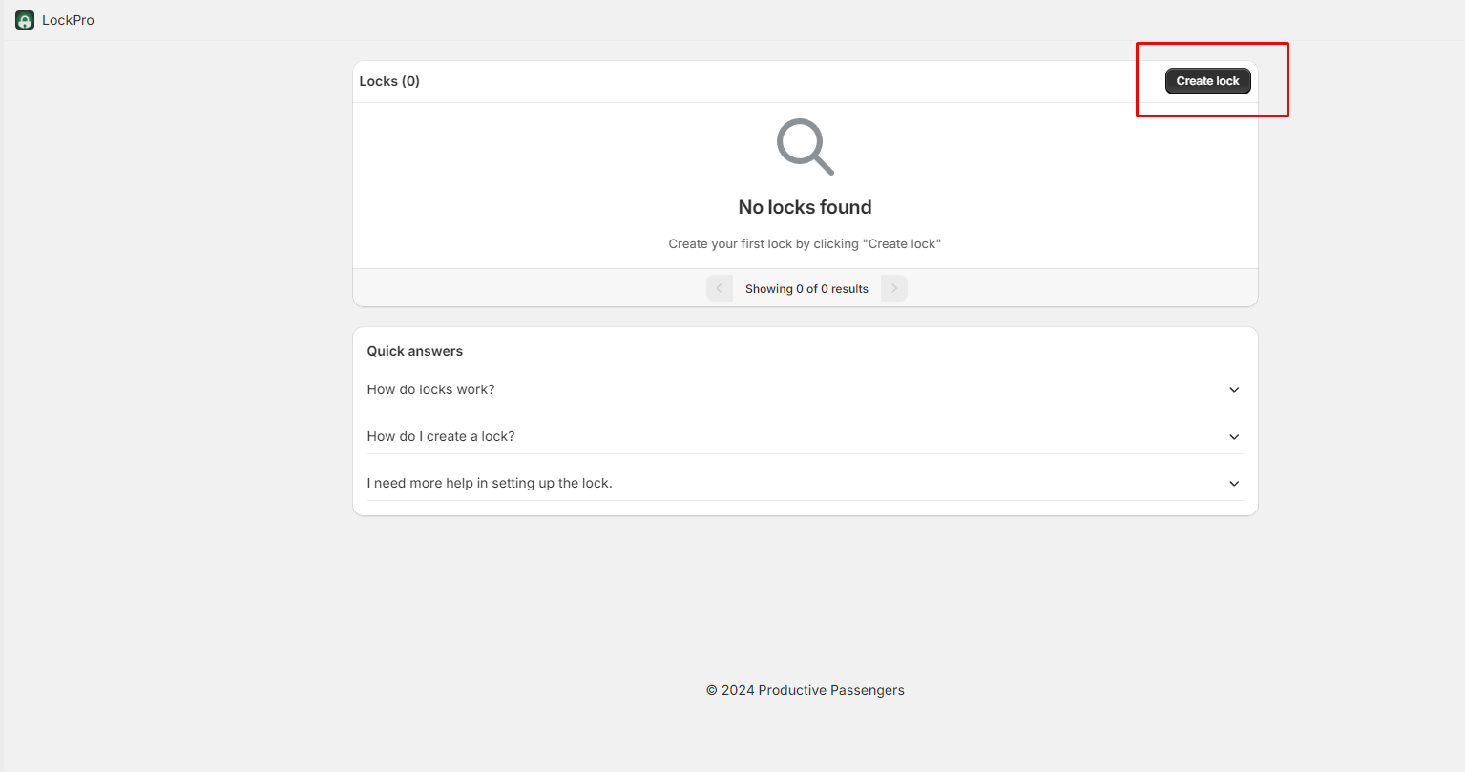Click chevron beside "I need more help" row

(1233, 484)
